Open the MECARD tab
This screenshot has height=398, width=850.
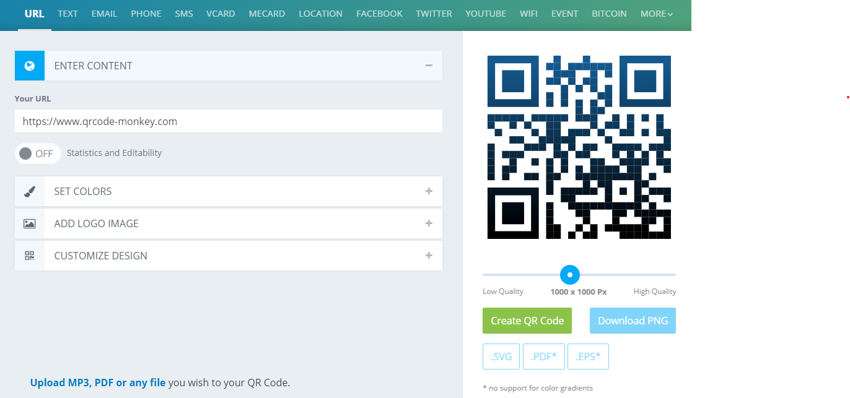[x=267, y=14]
